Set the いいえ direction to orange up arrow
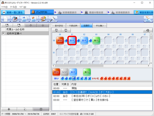The height and width of the screenshot is (116, 154). coord(102,79)
